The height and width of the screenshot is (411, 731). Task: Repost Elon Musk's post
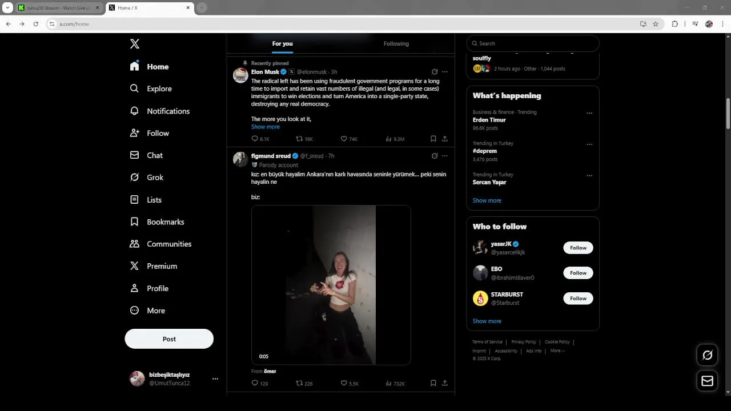click(x=304, y=139)
